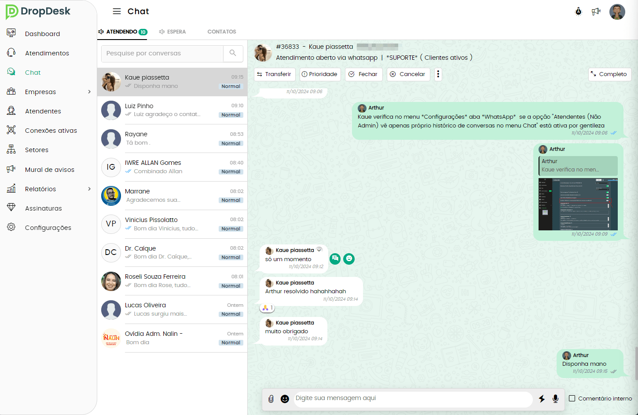Click the hamburger menu icon beside Chat
Image resolution: width=638 pixels, height=415 pixels.
point(117,11)
